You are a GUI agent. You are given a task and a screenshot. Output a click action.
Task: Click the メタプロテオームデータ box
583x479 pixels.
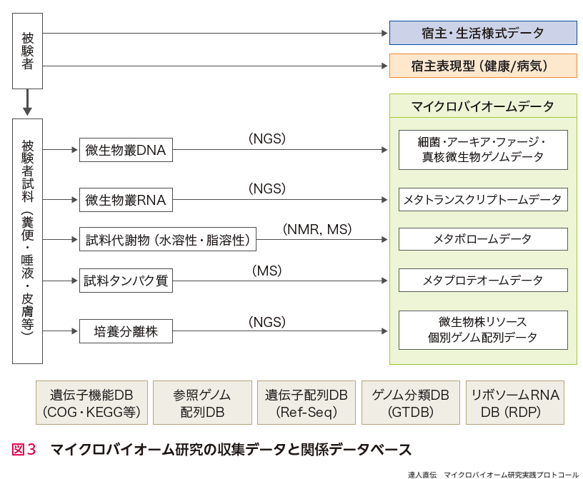[x=483, y=280]
